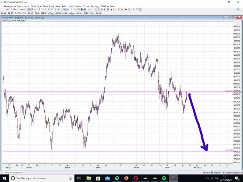
Task: Click the Search for instrument field
Action: [x=12, y=172]
